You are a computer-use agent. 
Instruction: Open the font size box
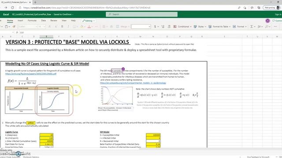click(x=42, y=26)
